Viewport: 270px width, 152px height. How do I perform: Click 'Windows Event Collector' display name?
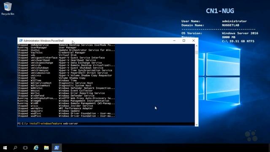coord(76,91)
